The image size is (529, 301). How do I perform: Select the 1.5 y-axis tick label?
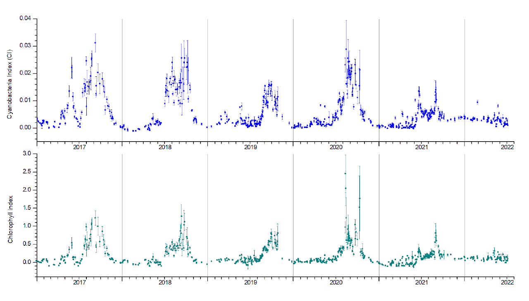point(28,208)
